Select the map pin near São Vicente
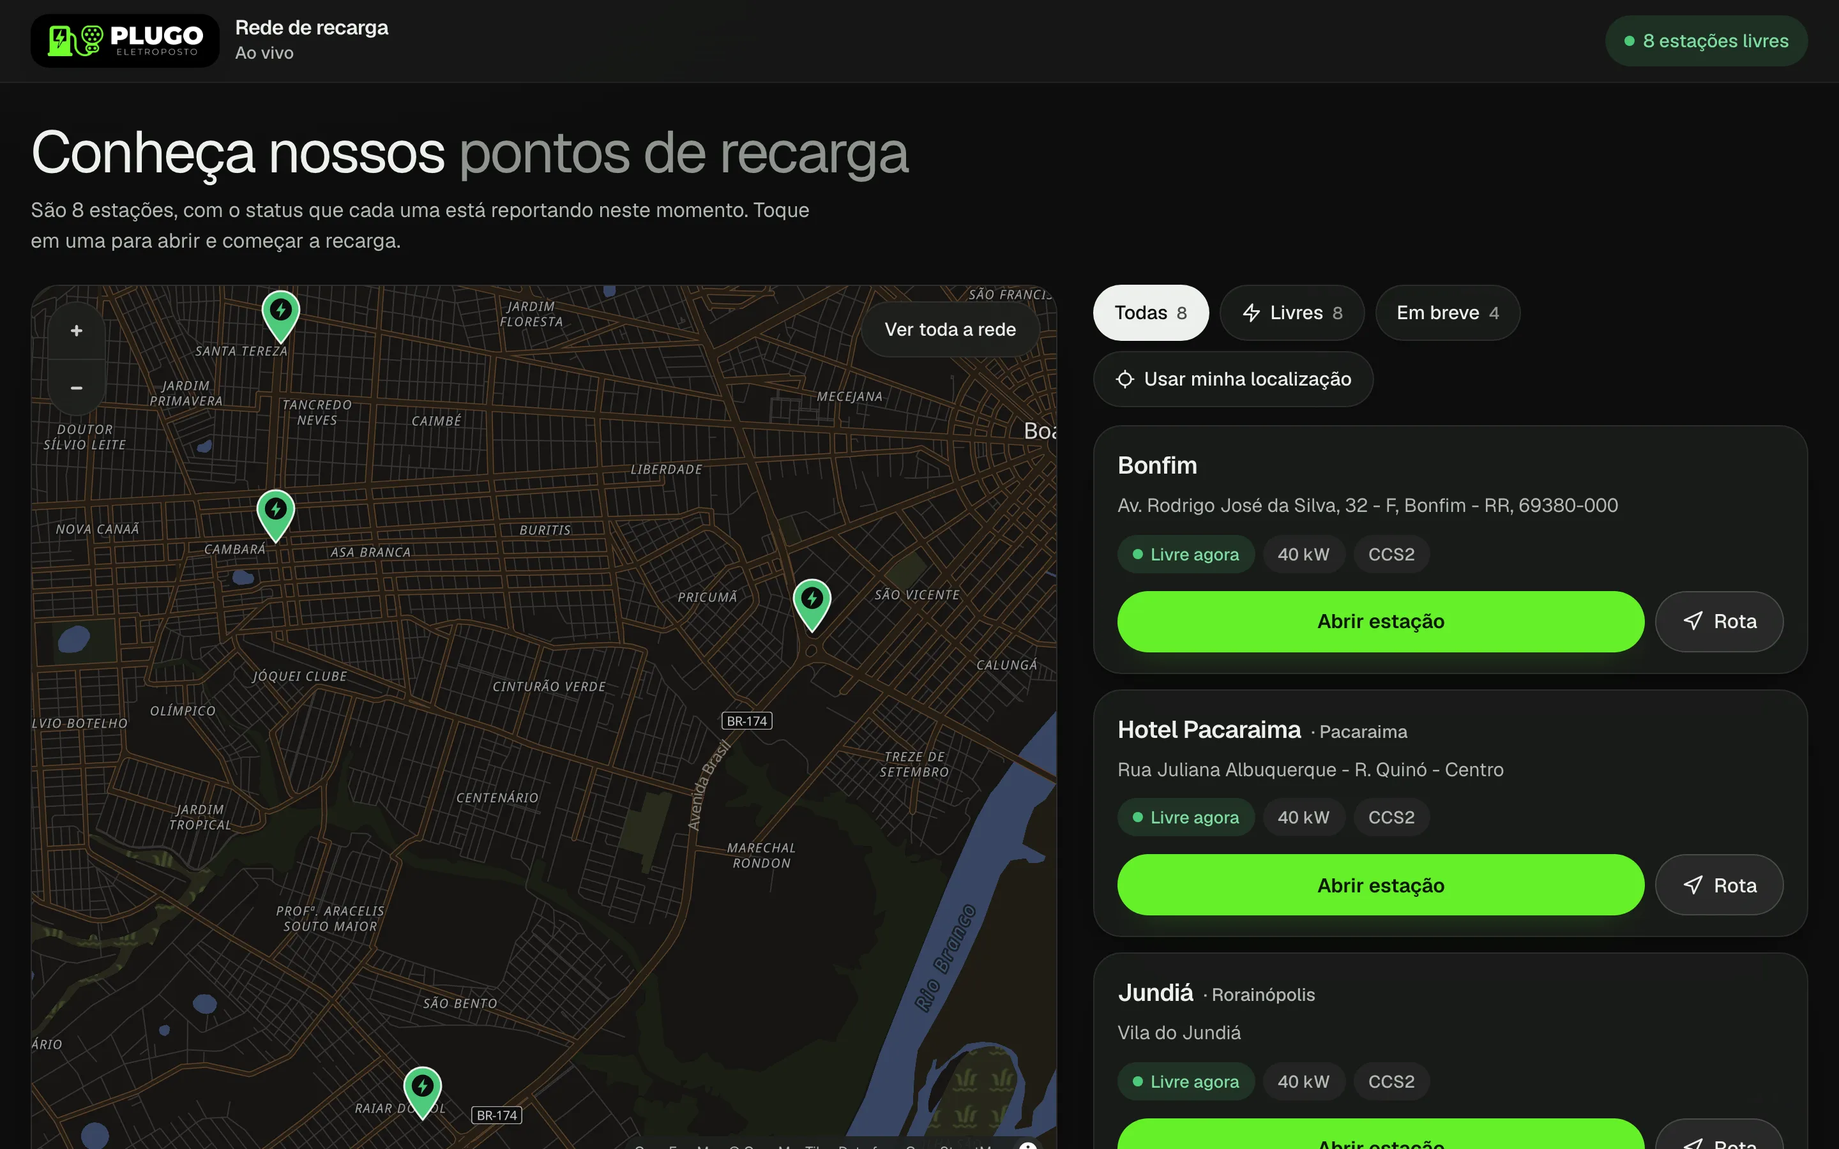The width and height of the screenshot is (1839, 1149). click(x=812, y=606)
